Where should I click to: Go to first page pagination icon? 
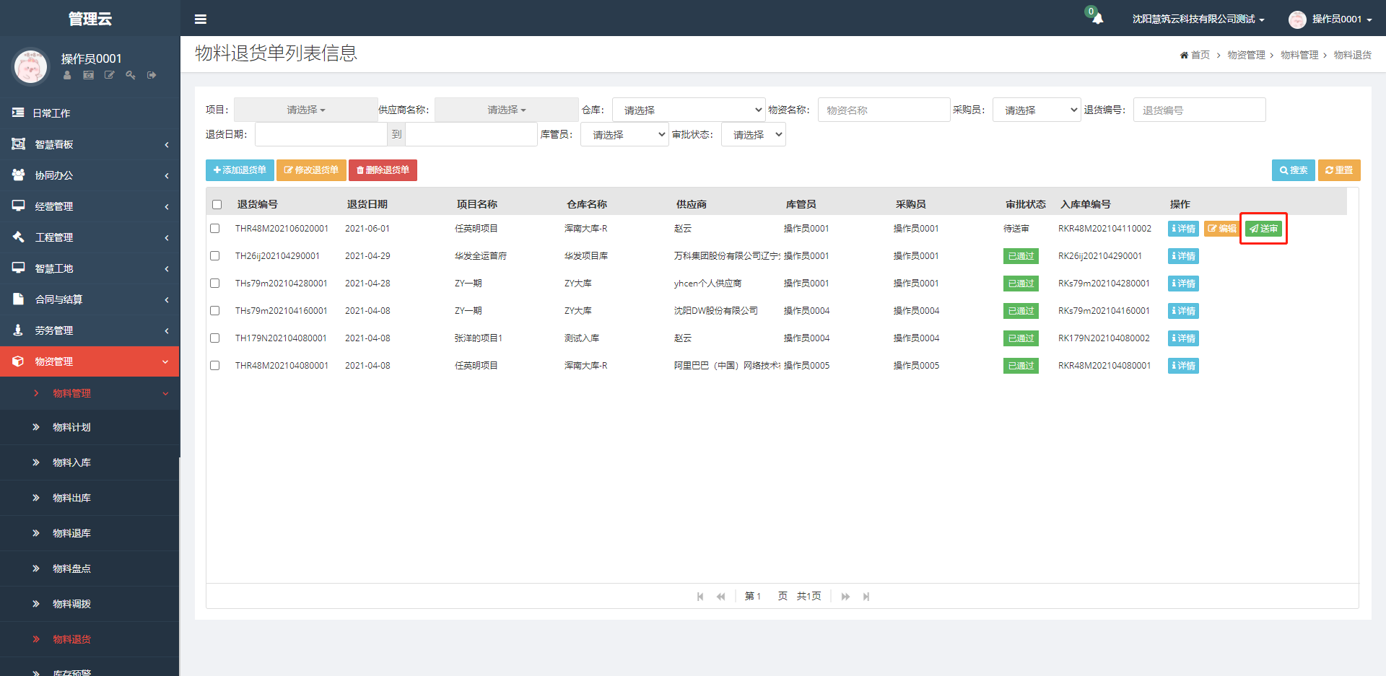(700, 597)
